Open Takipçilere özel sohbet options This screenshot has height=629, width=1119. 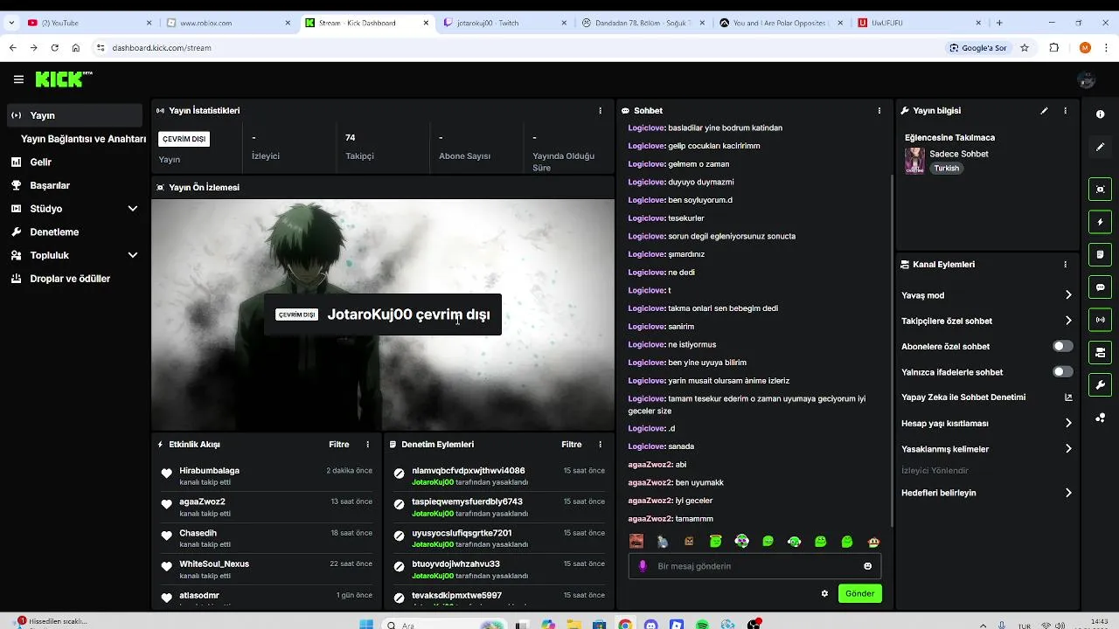(x=987, y=321)
